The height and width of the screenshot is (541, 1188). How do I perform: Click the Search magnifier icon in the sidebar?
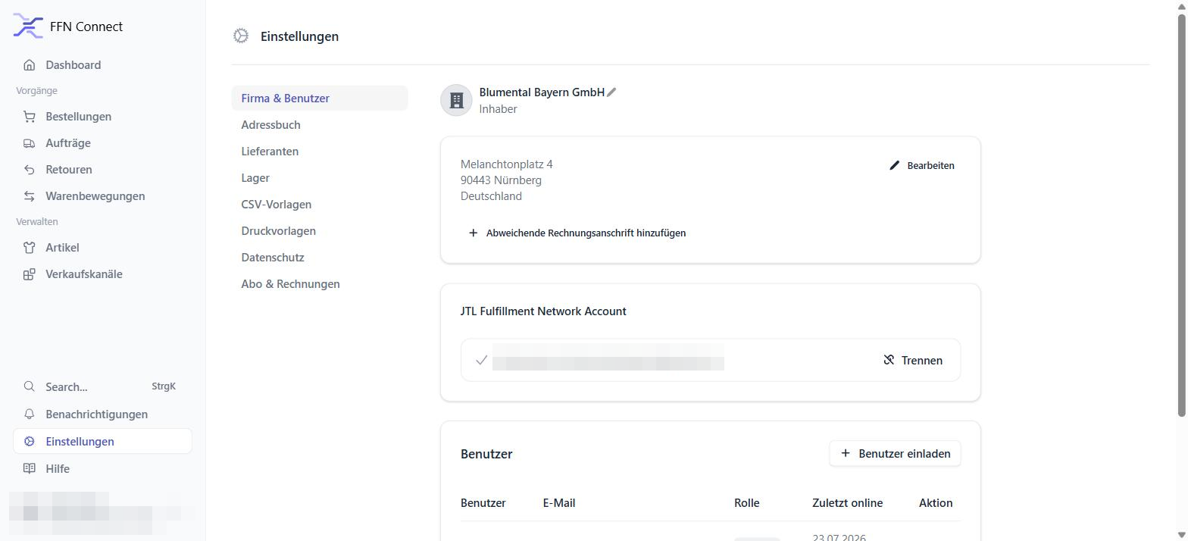pyautogui.click(x=29, y=386)
